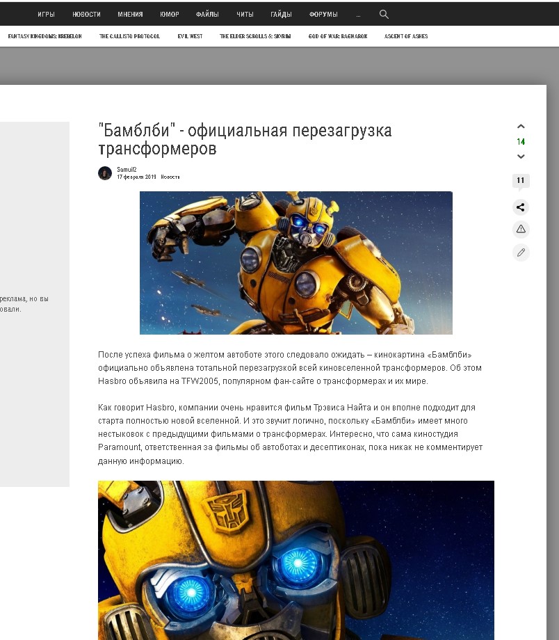The height and width of the screenshot is (640, 559).
Task: Open the comments bubble showing 11
Action: (x=521, y=182)
